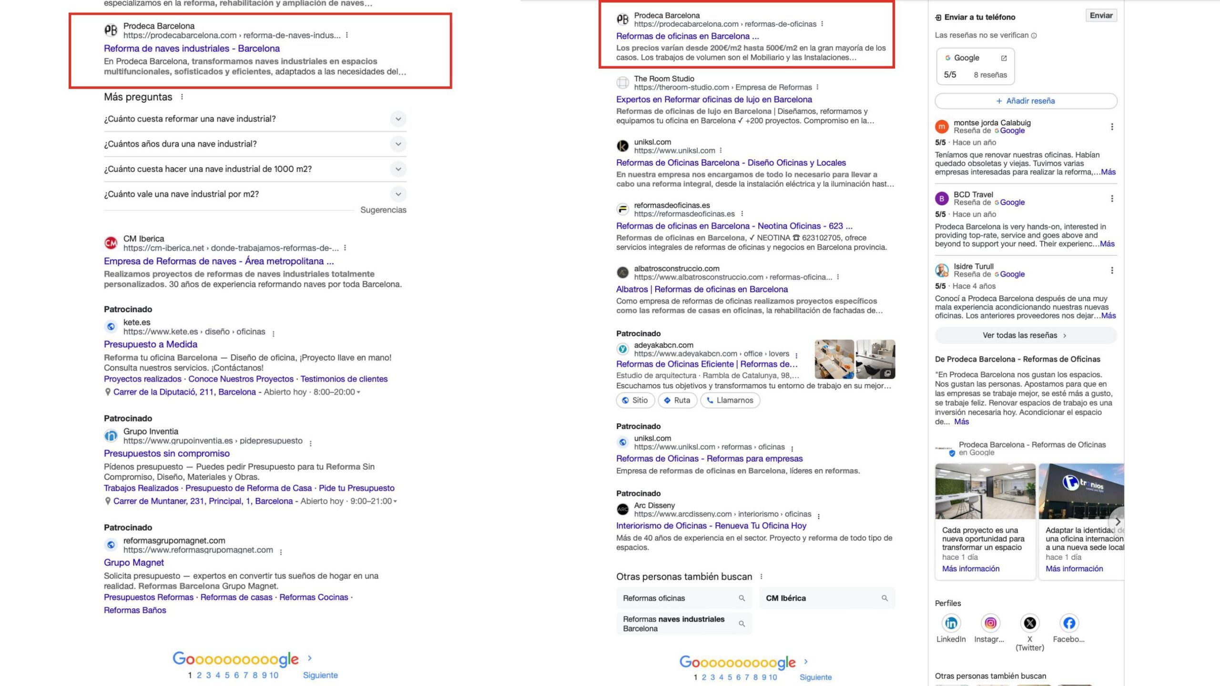Click Enviar button for send to phone
The height and width of the screenshot is (686, 1220).
(x=1101, y=15)
